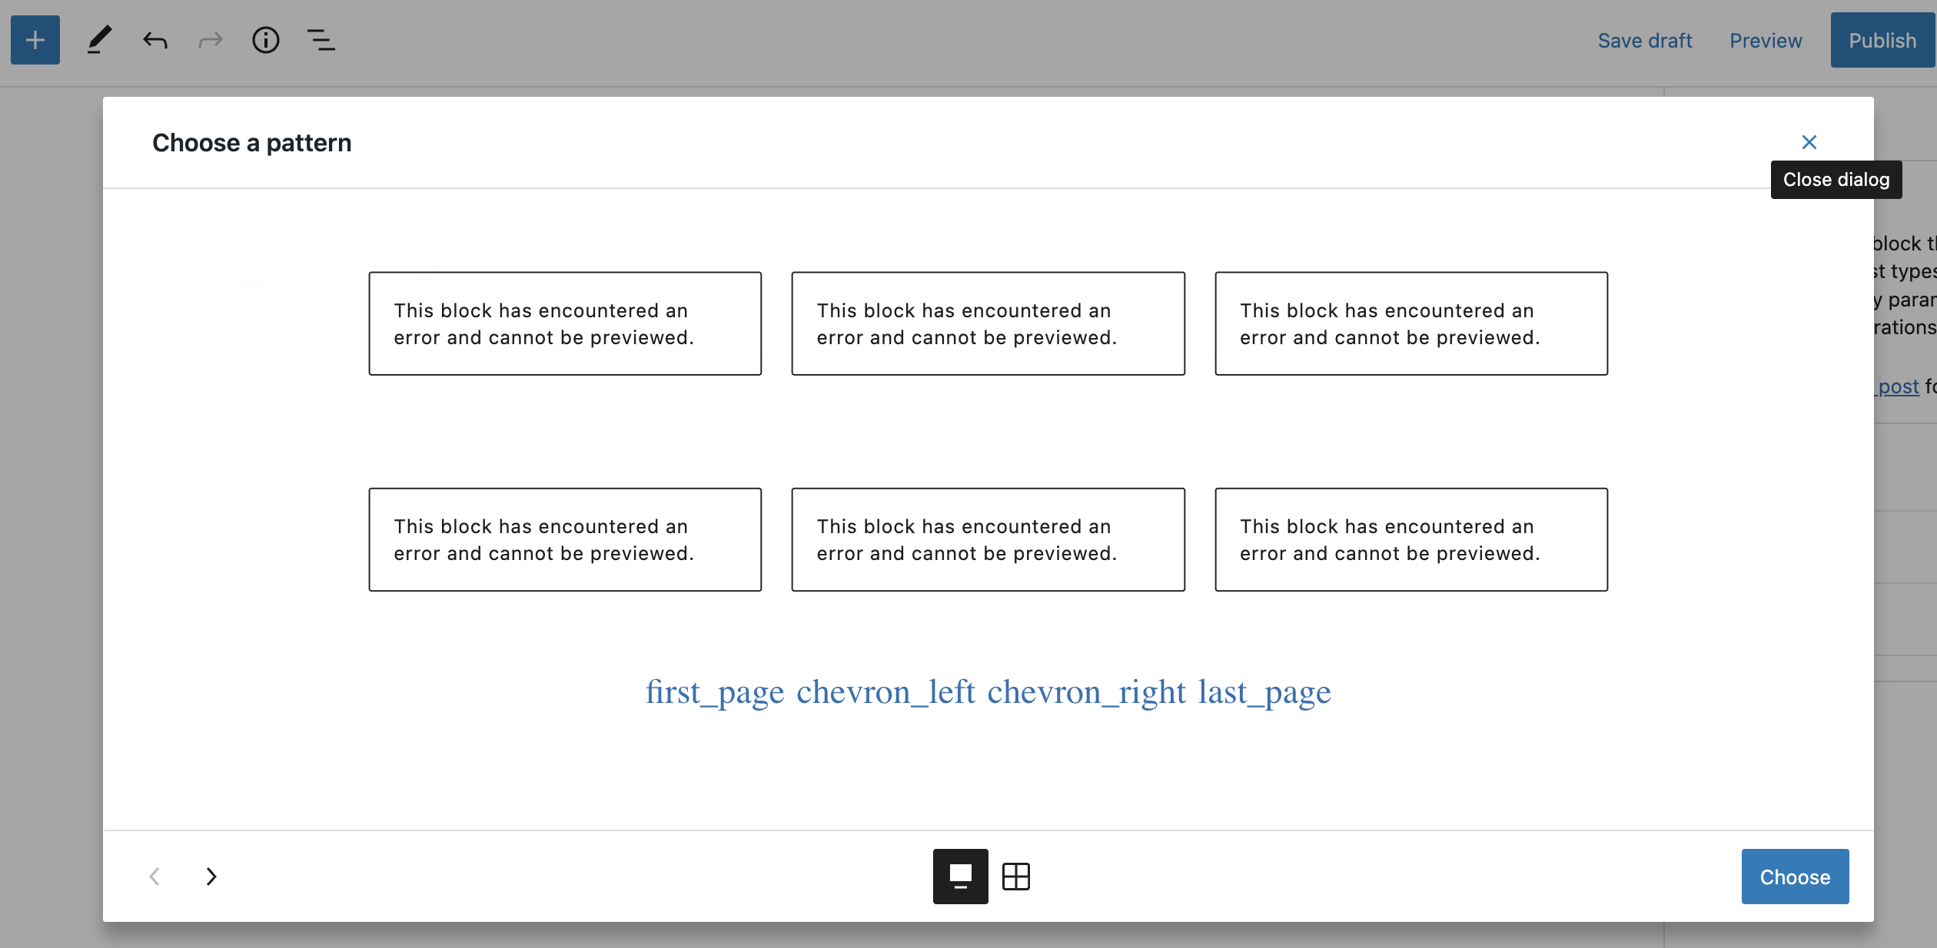The width and height of the screenshot is (1937, 948).
Task: Redo the last change
Action: [x=210, y=40]
